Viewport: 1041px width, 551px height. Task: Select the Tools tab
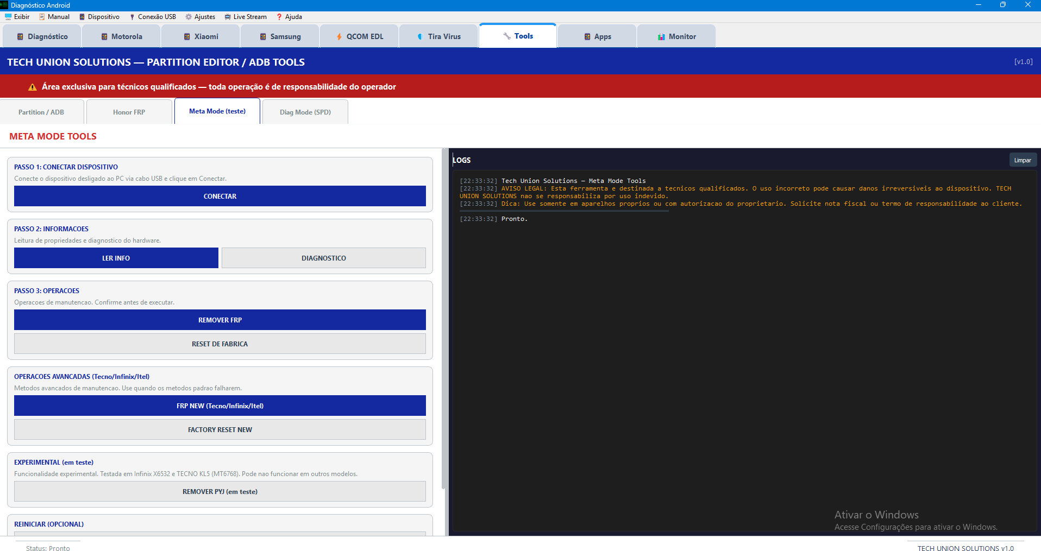[x=518, y=36]
